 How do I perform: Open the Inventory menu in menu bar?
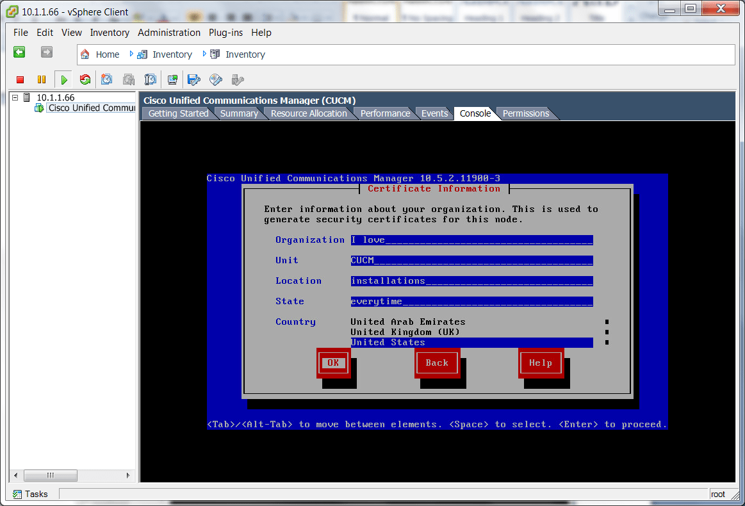pos(110,33)
